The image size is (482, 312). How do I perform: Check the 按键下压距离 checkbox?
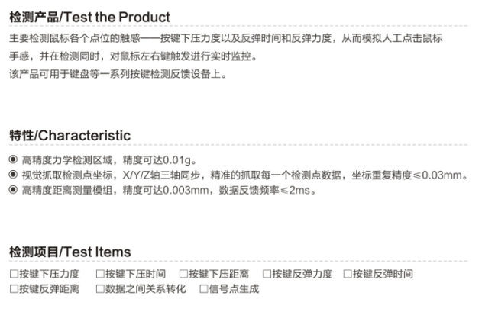(183, 273)
